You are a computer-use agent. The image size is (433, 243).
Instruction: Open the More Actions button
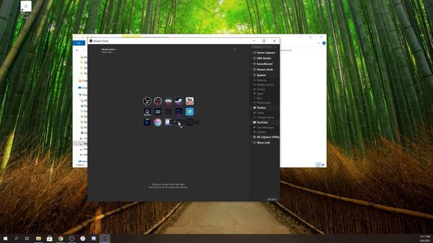(x=272, y=199)
